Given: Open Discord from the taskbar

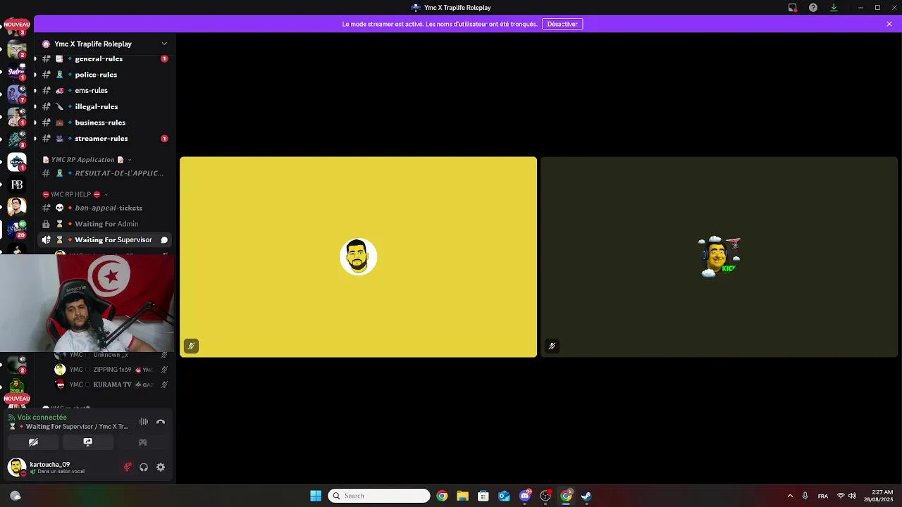Looking at the screenshot, I should tap(525, 496).
